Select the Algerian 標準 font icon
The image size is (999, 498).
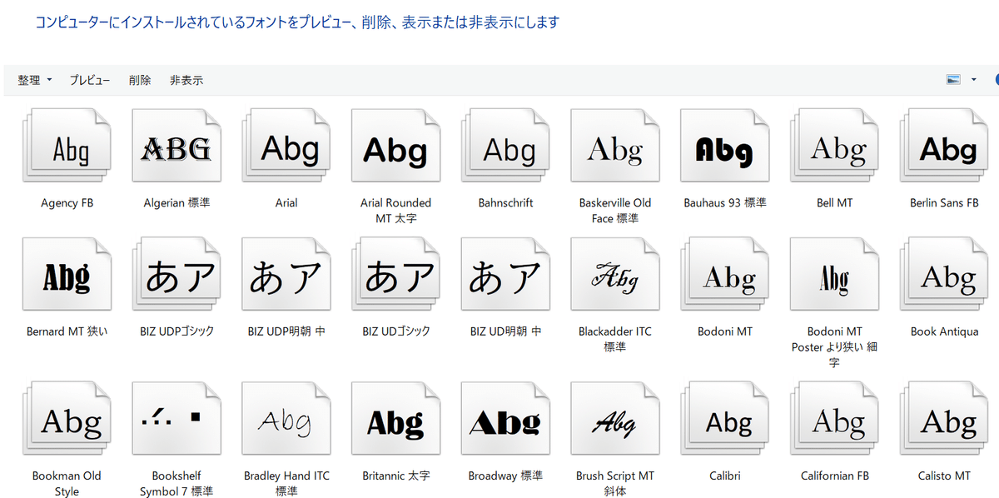(176, 146)
